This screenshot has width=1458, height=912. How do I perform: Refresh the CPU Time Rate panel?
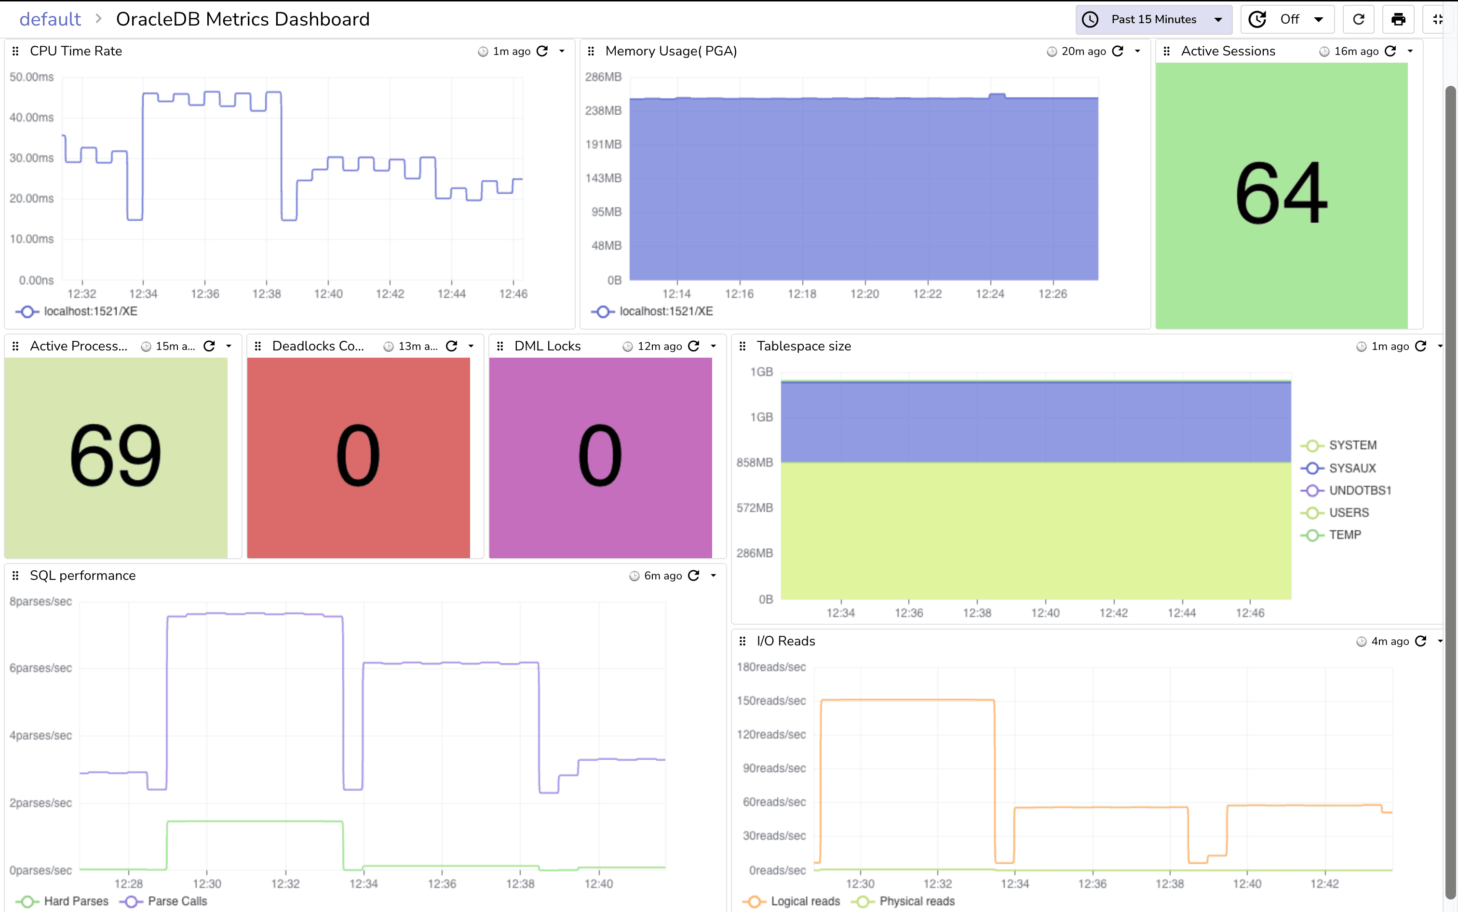[x=543, y=51]
